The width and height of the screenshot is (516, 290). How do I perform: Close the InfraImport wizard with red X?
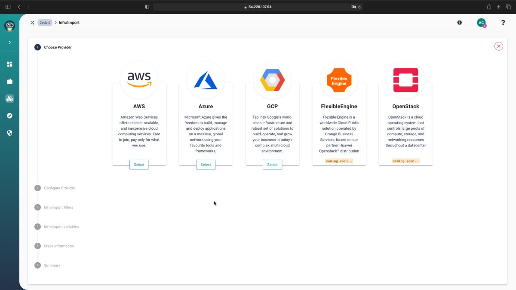tap(498, 46)
